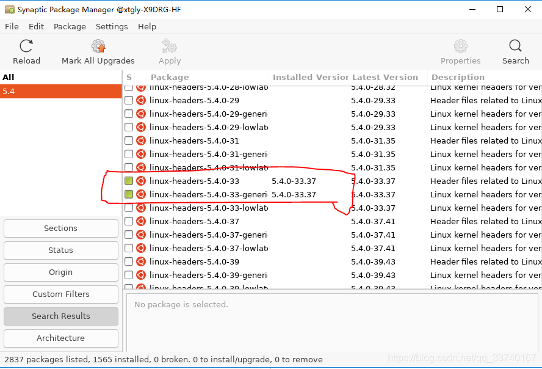542x369 pixels.
Task: Open the Properties toolbar icon
Action: click(460, 46)
